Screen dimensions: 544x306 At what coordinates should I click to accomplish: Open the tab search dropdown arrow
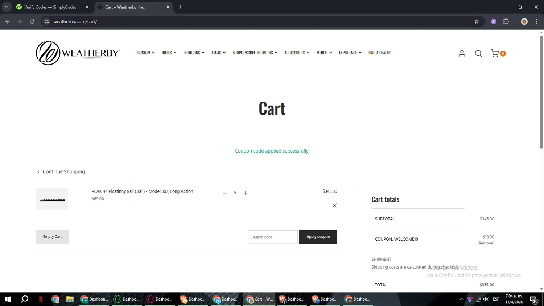pyautogui.click(x=7, y=7)
